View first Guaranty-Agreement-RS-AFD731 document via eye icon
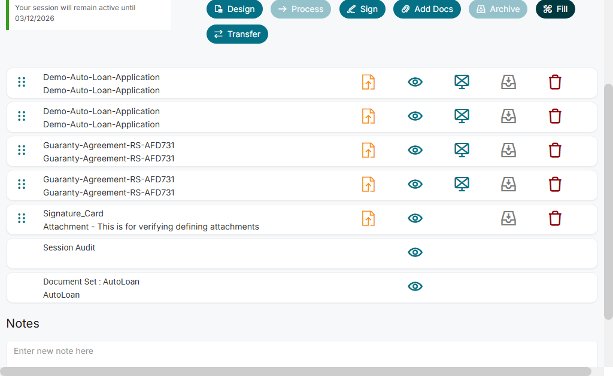The image size is (613, 376). pyautogui.click(x=415, y=150)
